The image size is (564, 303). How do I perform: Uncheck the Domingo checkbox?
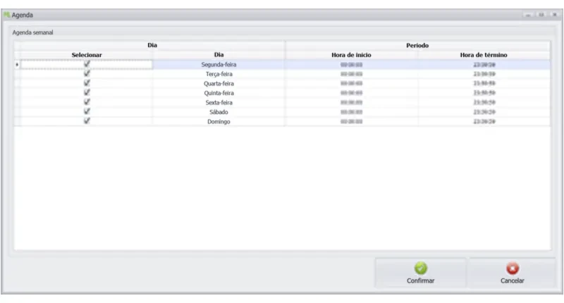click(x=87, y=121)
